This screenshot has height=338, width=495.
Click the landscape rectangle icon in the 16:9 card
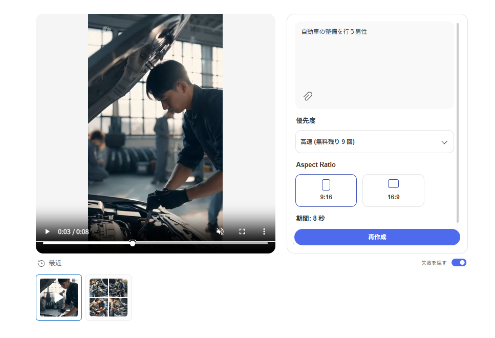[393, 183]
